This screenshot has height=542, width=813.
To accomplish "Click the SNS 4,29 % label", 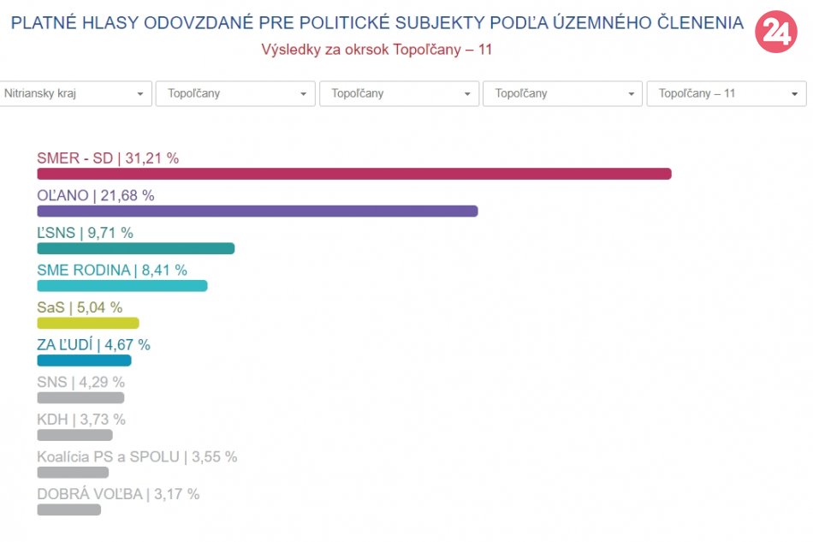I will [80, 382].
